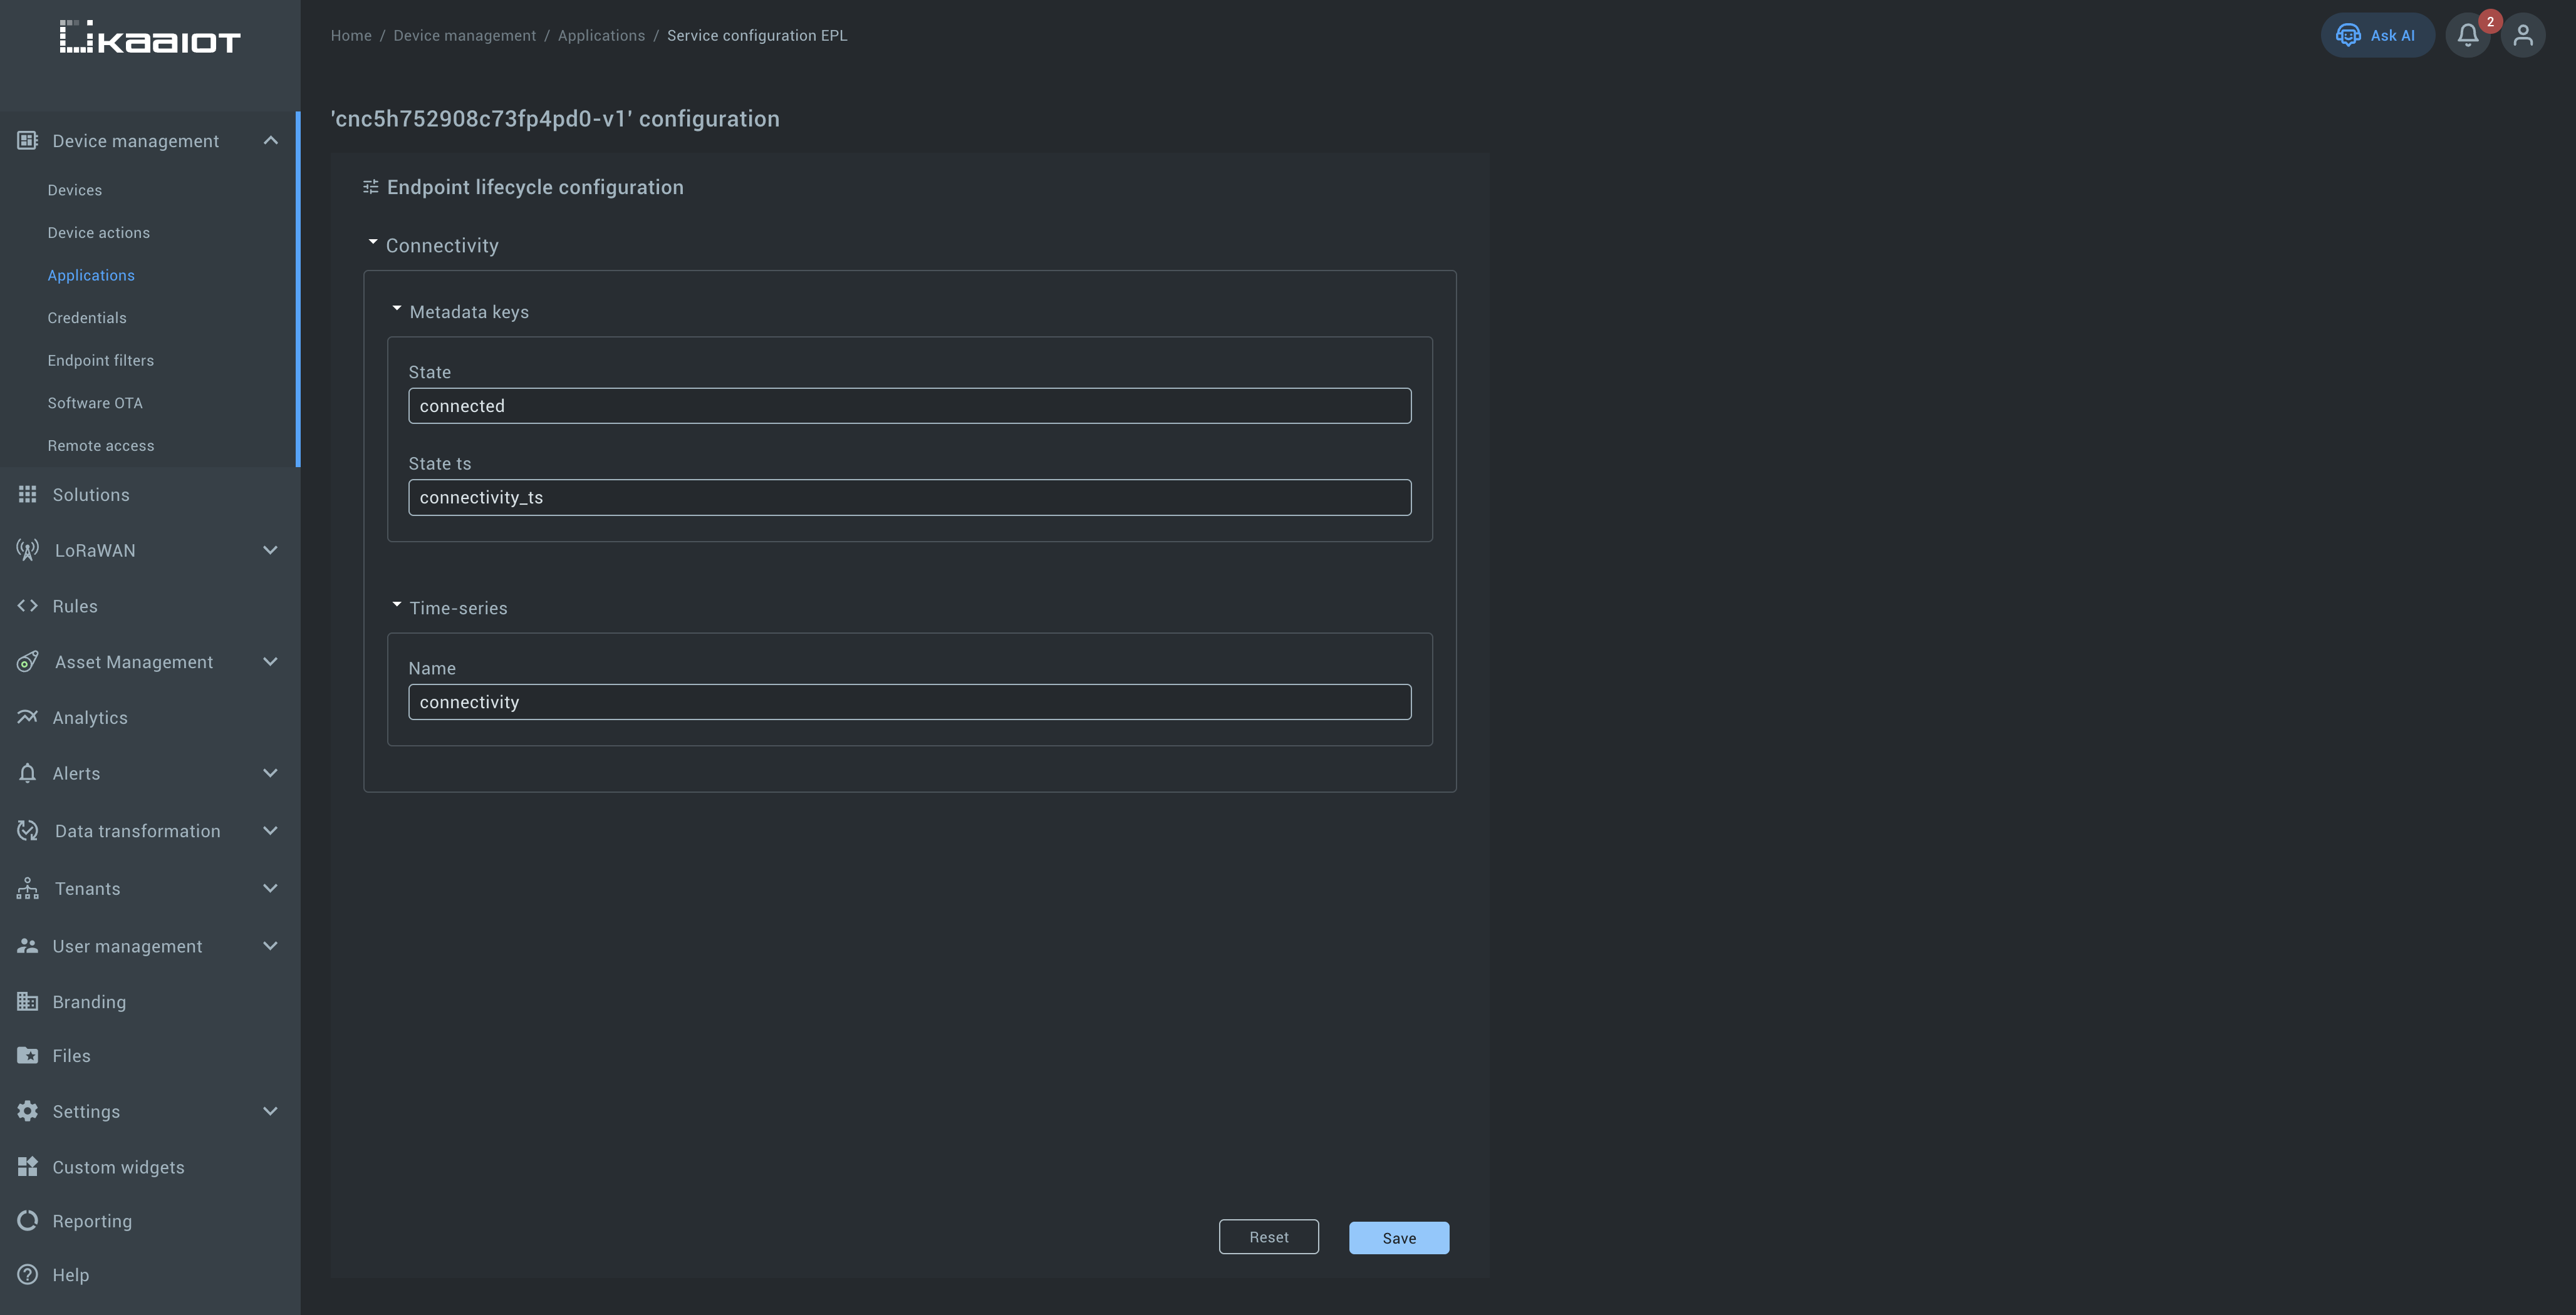Collapse the Device management menu
Image resolution: width=2576 pixels, height=1315 pixels.
[x=270, y=141]
